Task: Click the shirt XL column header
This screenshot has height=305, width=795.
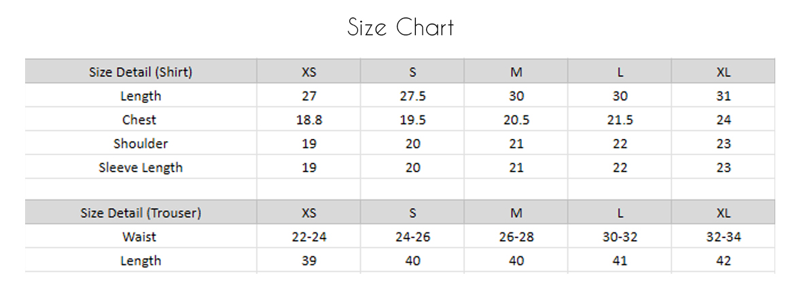Action: coord(724,72)
